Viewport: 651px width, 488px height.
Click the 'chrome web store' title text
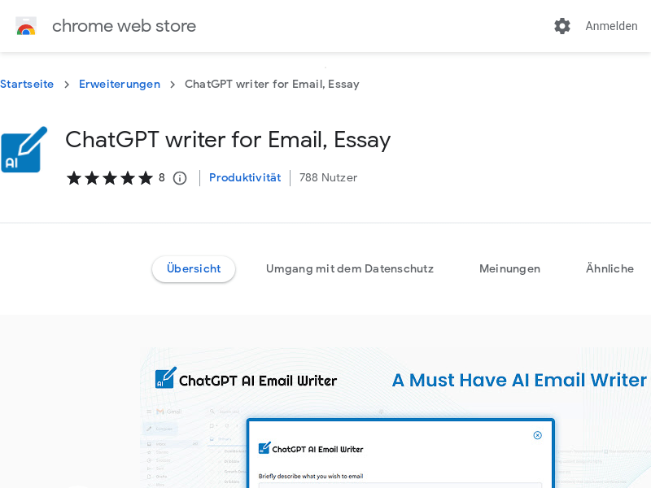(124, 26)
